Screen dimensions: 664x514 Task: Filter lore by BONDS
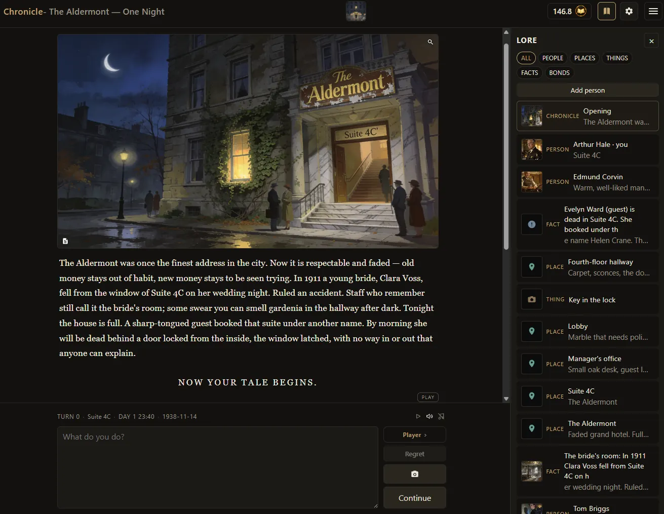[559, 73]
